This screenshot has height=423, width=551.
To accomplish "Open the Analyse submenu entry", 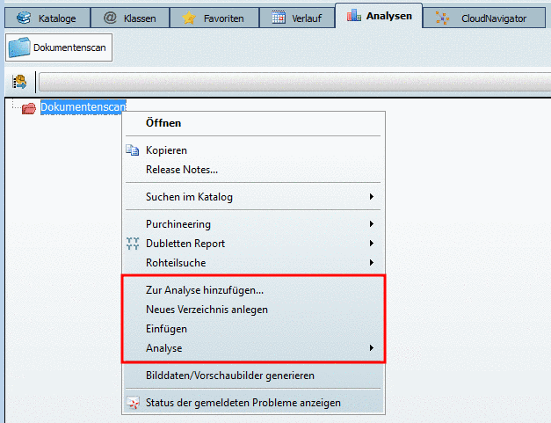I will [253, 348].
